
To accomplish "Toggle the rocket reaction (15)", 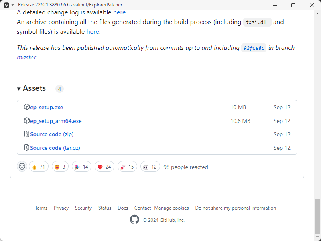I will [127, 167].
